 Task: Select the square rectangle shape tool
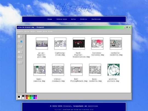[19, 63]
